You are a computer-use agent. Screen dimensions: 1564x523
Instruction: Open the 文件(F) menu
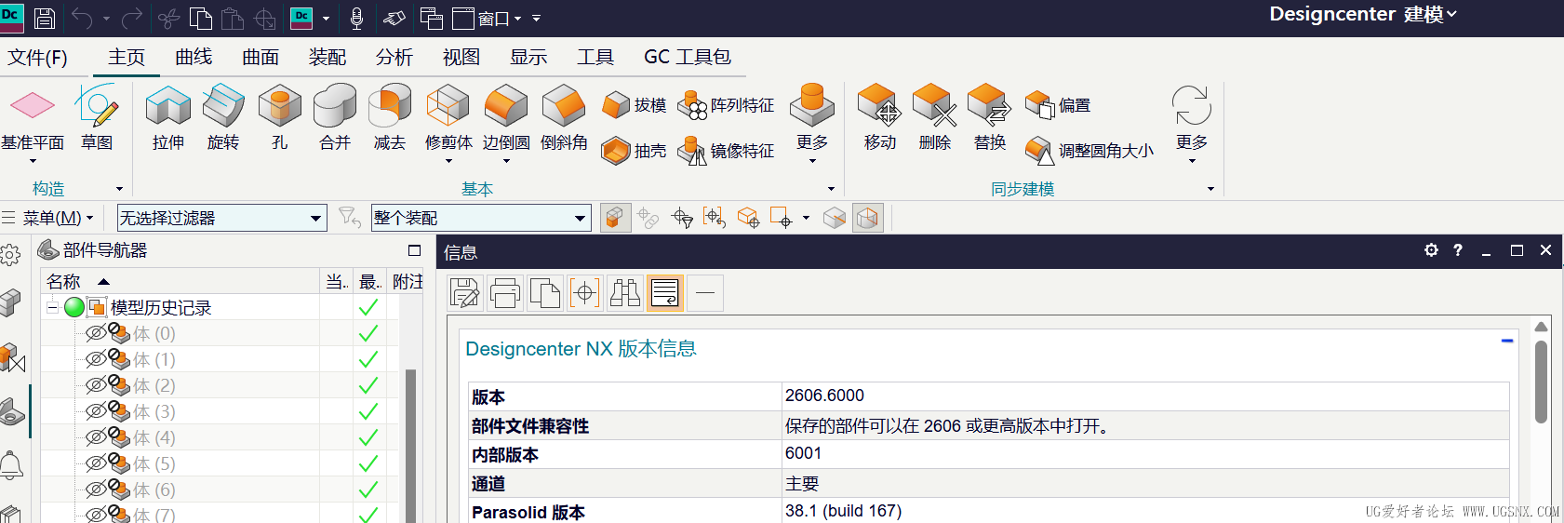click(38, 58)
